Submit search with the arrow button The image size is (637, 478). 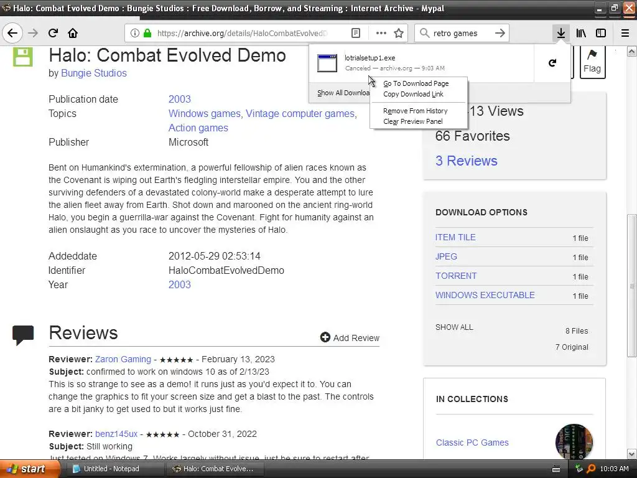coord(500,33)
